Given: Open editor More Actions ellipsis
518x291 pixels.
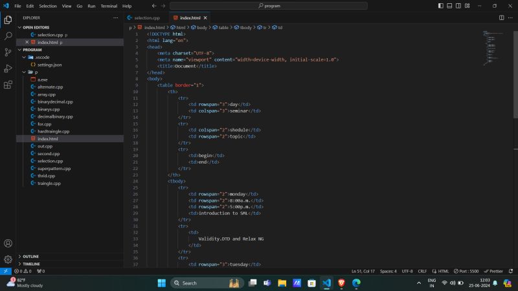Looking at the screenshot, I should [510, 18].
